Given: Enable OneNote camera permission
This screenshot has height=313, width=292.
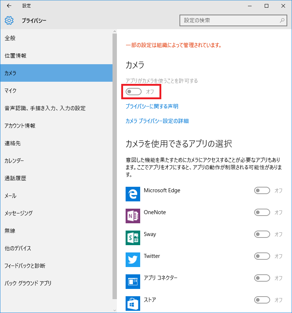Looking at the screenshot, I should click(x=262, y=212).
